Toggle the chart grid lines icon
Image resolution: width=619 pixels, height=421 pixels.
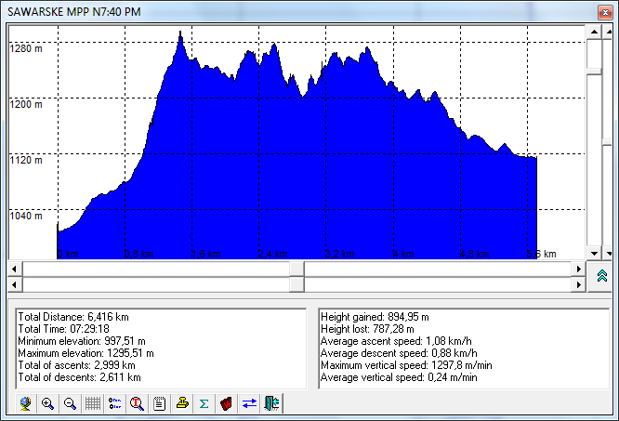click(93, 403)
